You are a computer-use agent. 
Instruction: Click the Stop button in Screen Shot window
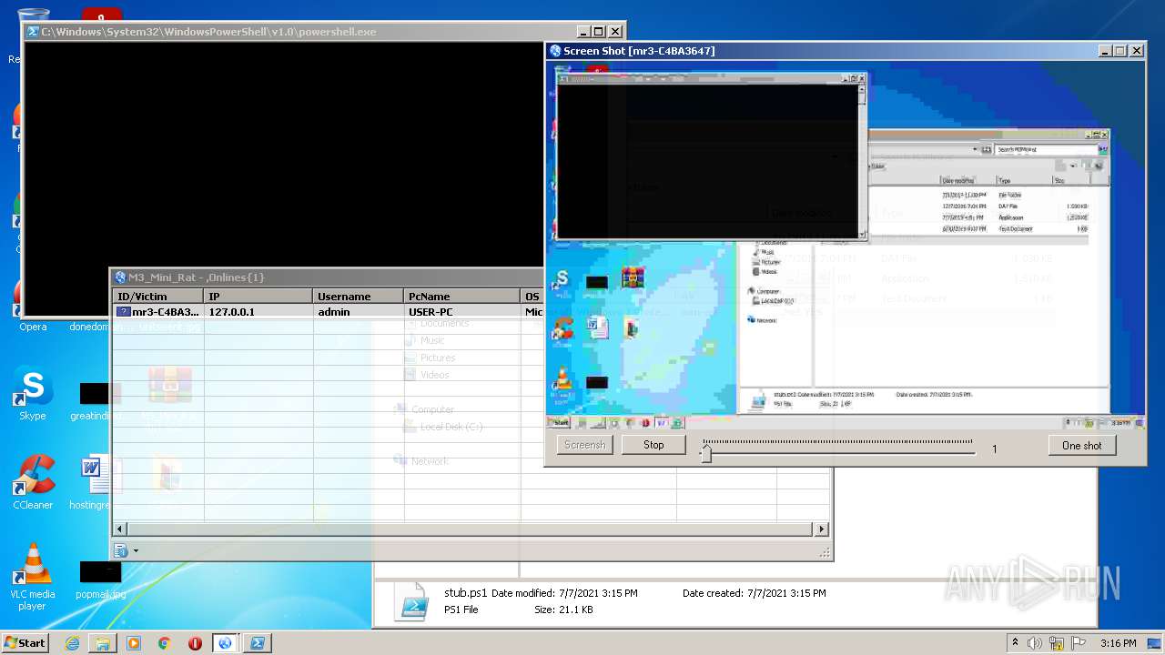(x=653, y=445)
